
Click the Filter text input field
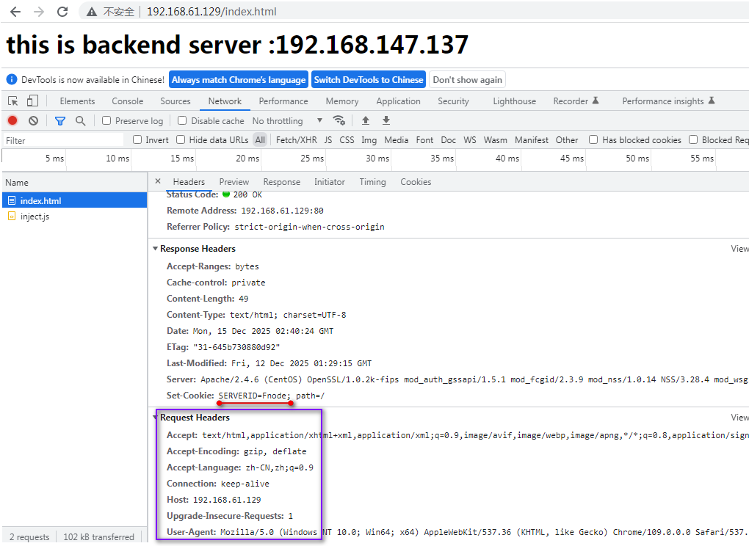coord(63,140)
